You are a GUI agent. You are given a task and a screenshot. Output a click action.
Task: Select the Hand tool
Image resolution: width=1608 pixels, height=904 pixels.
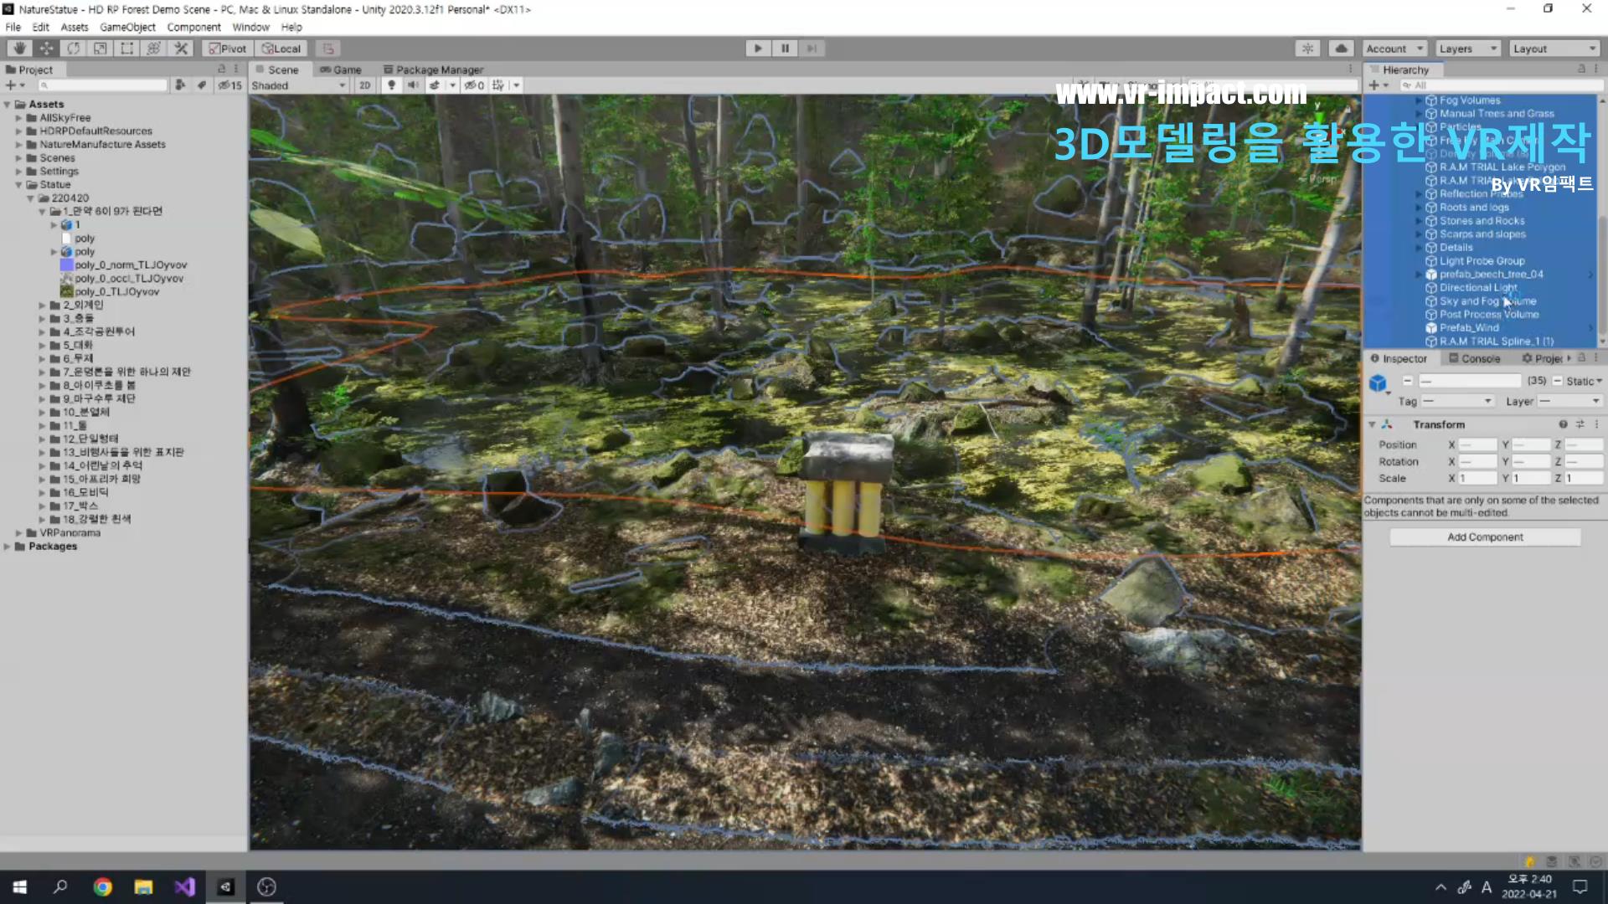click(19, 49)
